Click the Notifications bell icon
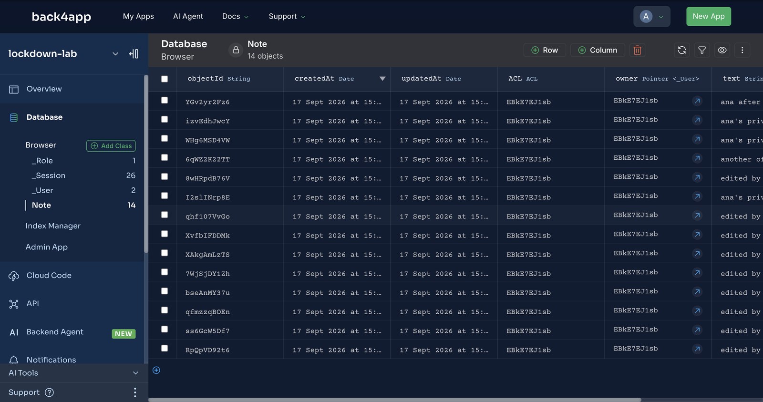The width and height of the screenshot is (763, 402). (x=14, y=360)
